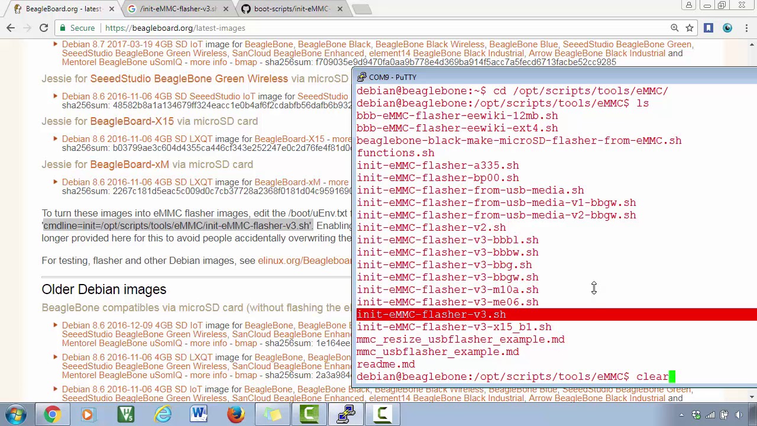The image size is (757, 426).
Task: Close the BeagleBoard.org tab
Action: pos(111,9)
